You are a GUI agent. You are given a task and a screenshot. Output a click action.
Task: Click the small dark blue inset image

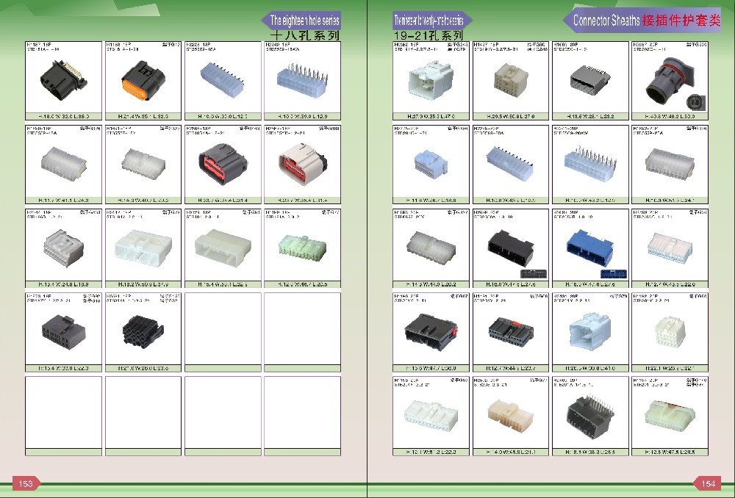click(x=614, y=273)
